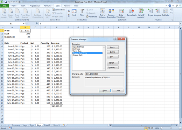Open the Summary sheet tab
Image resolution: width=182 pixels, height=130 pixels.
[x=16, y=125]
